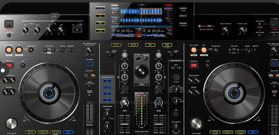Open the INFO screen
The image size is (279, 135).
pyautogui.click(x=150, y=45)
